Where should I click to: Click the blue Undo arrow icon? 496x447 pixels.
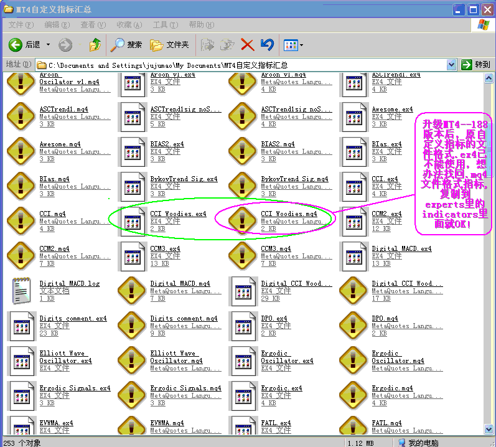[x=268, y=45]
